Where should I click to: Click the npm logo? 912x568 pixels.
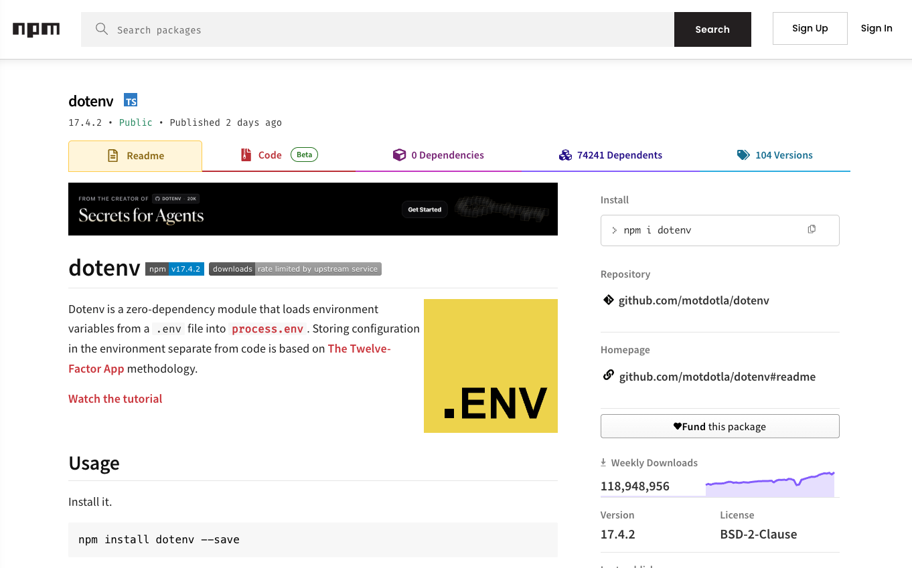tap(36, 29)
